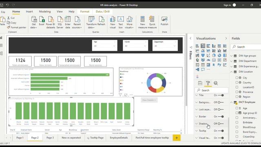
Task: Open the Format paint-roller tab
Action: [208, 83]
